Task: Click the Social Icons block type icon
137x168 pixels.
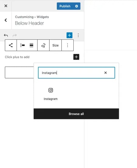Action: tap(11, 45)
